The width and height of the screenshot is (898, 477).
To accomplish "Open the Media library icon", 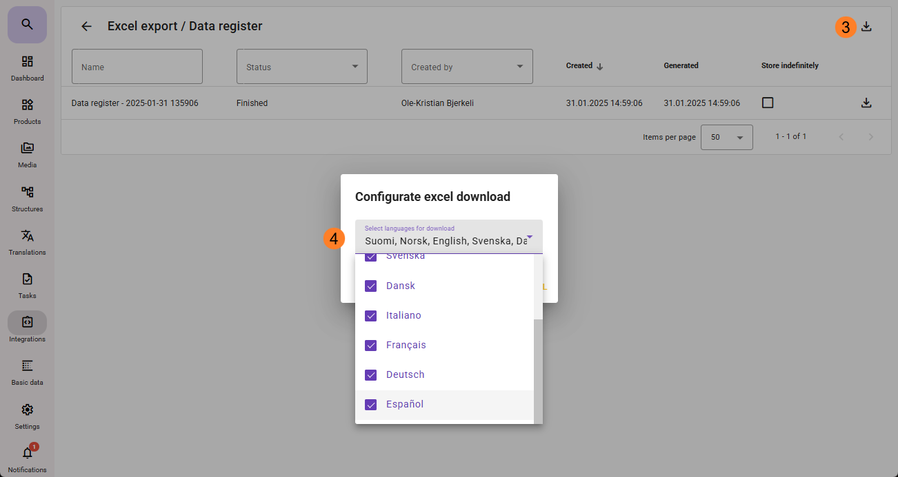I will pos(27,154).
